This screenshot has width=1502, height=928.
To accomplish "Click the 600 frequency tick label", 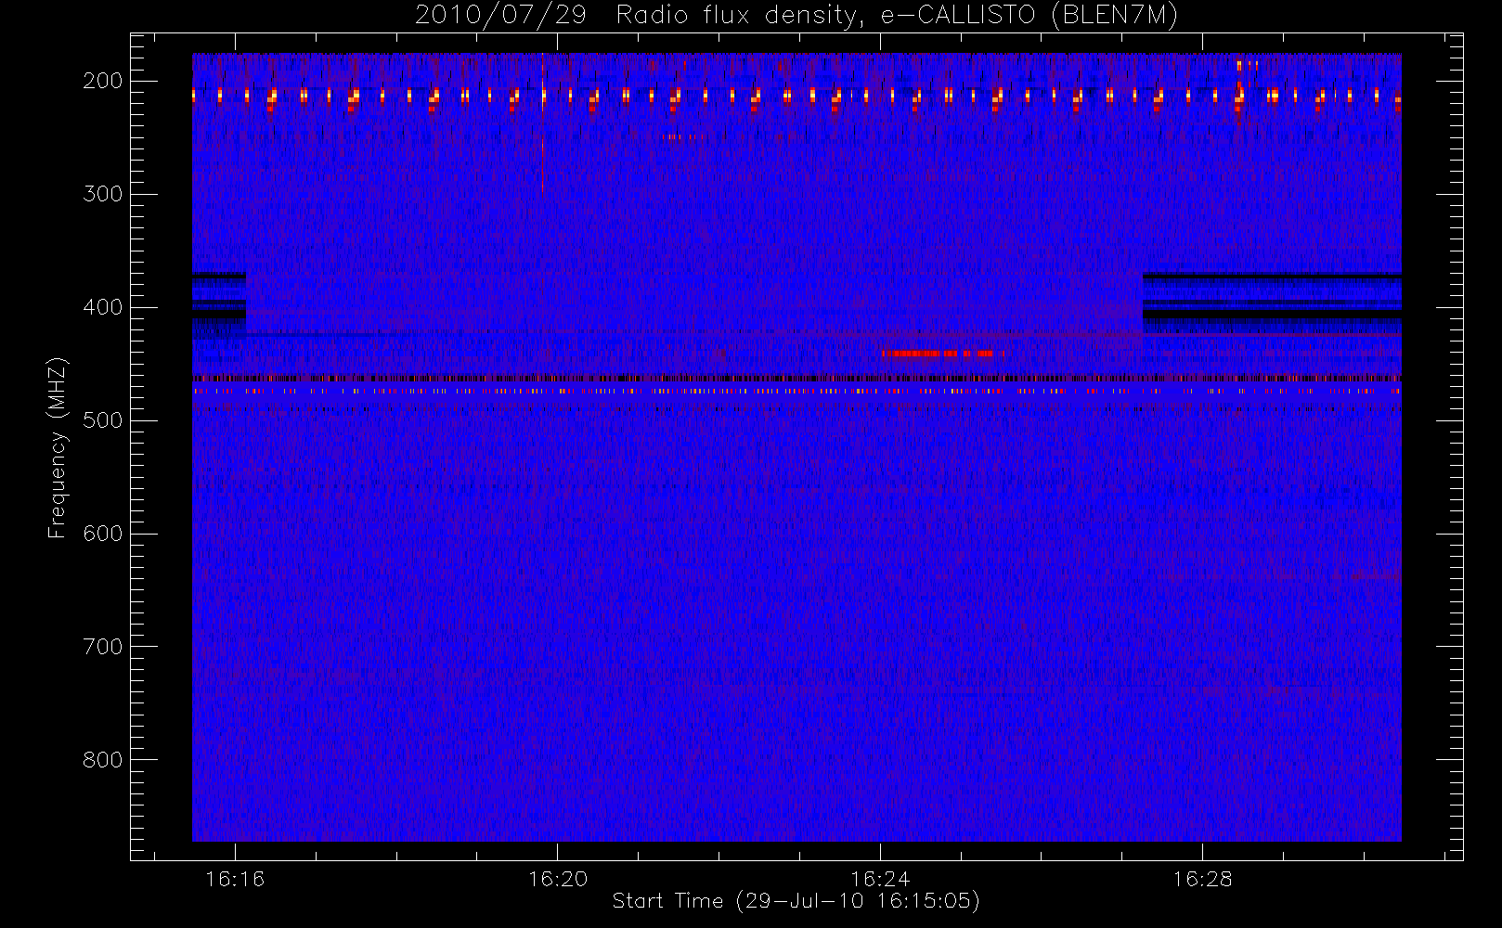I will pyautogui.click(x=103, y=534).
